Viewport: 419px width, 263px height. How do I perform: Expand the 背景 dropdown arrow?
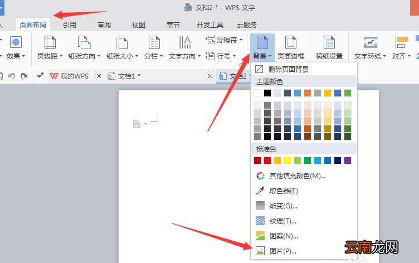tap(270, 56)
